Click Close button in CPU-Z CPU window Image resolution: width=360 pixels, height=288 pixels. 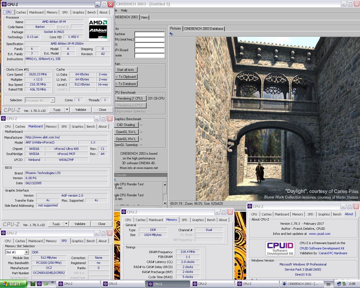[x=103, y=110]
